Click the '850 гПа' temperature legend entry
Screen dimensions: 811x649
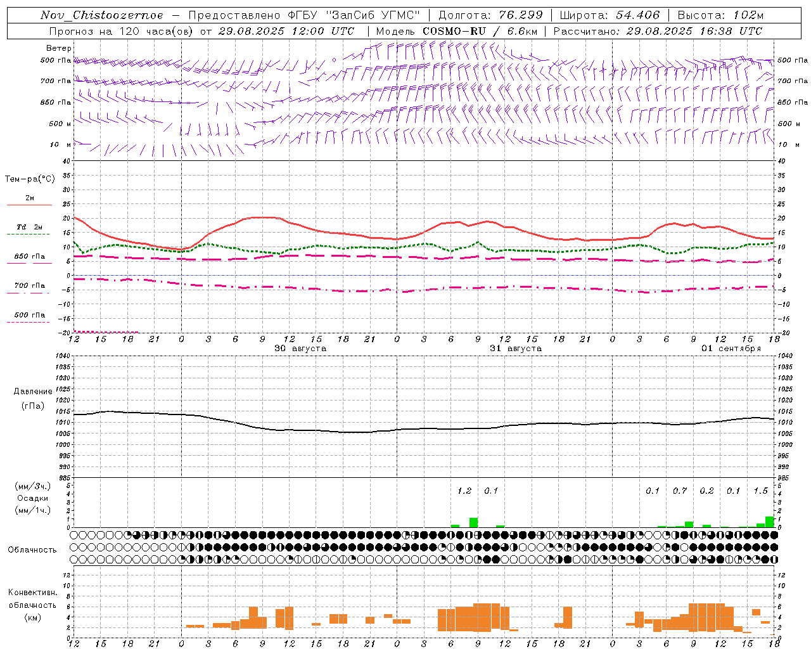[x=29, y=257]
